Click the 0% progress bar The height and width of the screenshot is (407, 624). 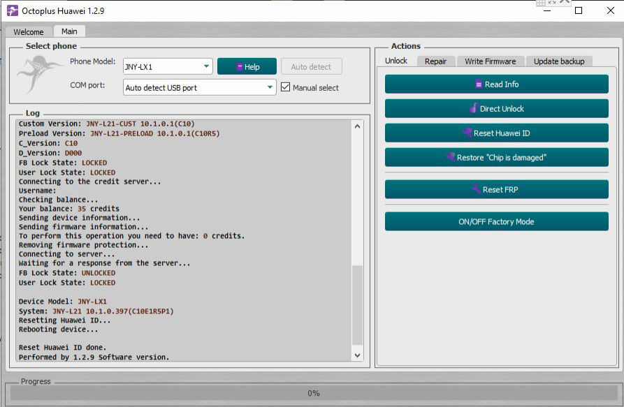(x=314, y=393)
